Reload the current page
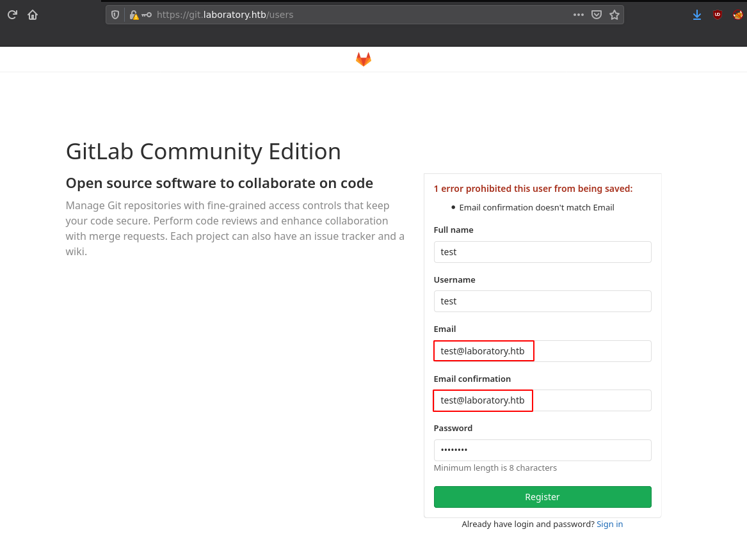 [x=12, y=15]
